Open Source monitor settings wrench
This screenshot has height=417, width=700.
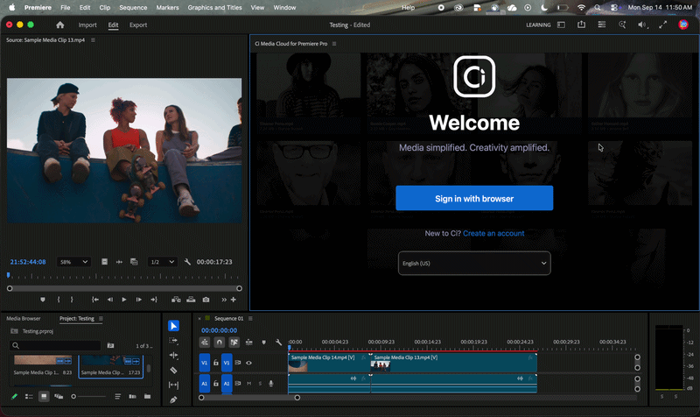pos(187,262)
